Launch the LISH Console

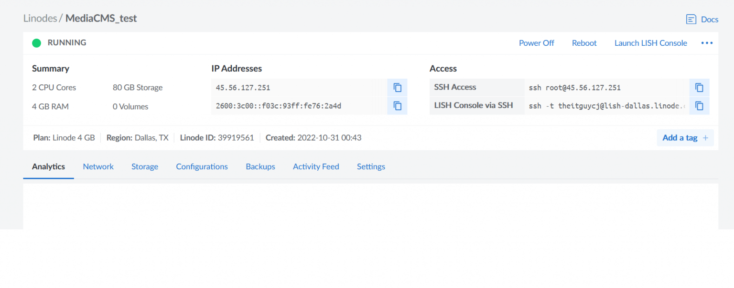point(650,43)
